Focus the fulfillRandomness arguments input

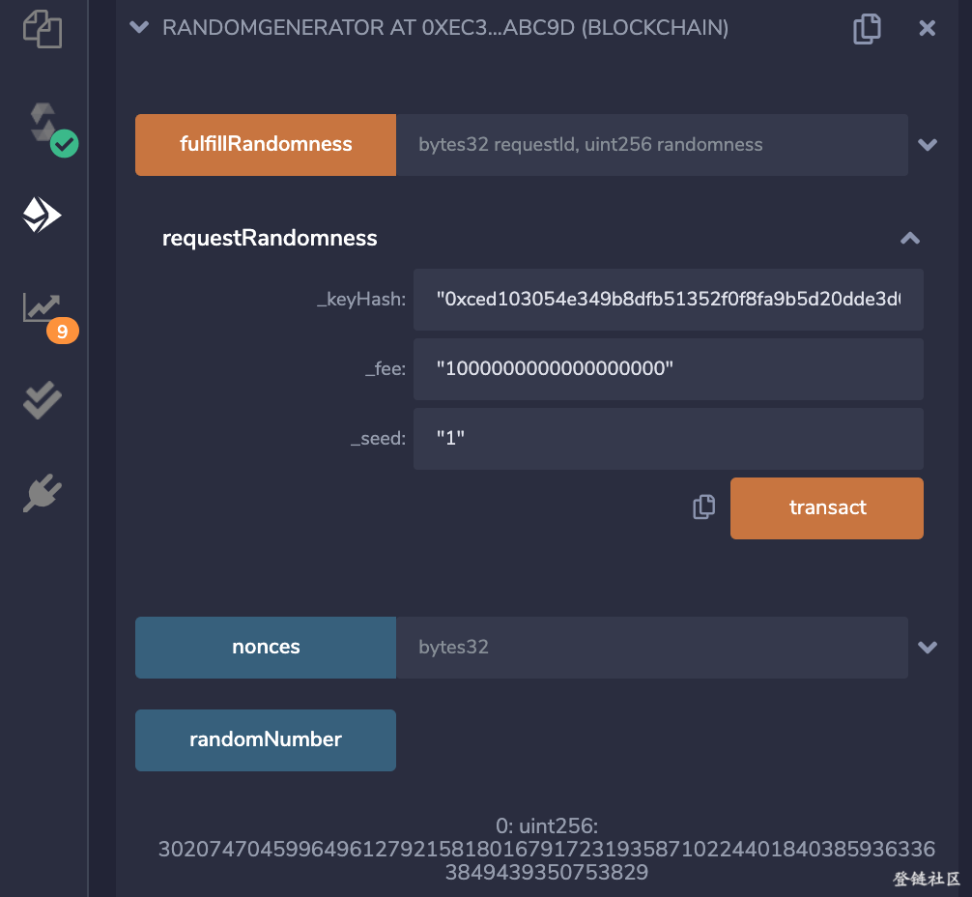(652, 145)
